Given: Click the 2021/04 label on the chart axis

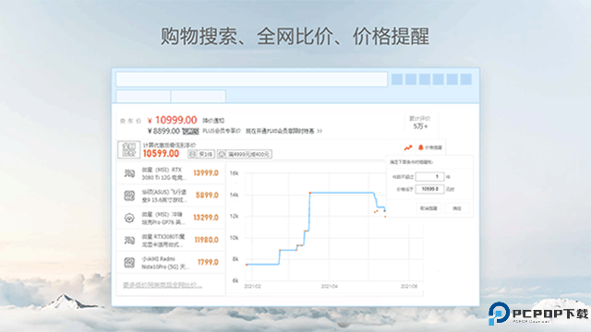Looking at the screenshot, I should tap(330, 287).
